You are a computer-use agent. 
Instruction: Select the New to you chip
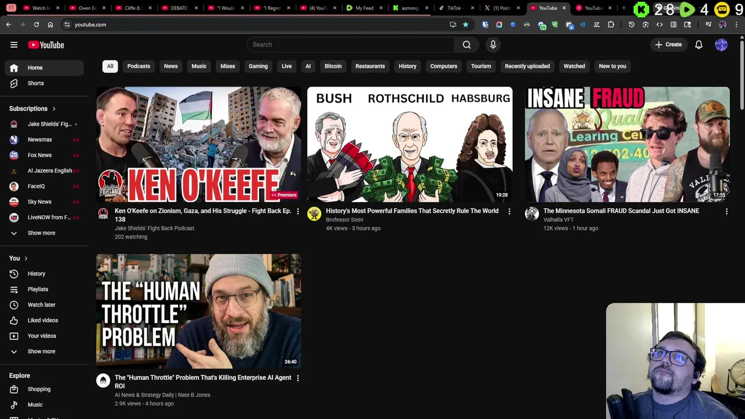(612, 66)
